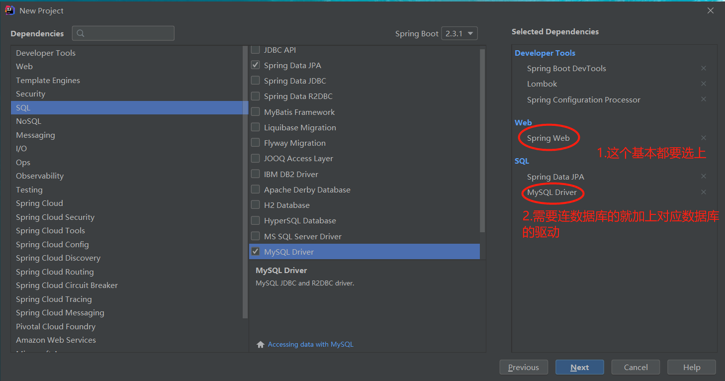Image resolution: width=725 pixels, height=381 pixels.
Task: Click the Previous button
Action: [524, 367]
